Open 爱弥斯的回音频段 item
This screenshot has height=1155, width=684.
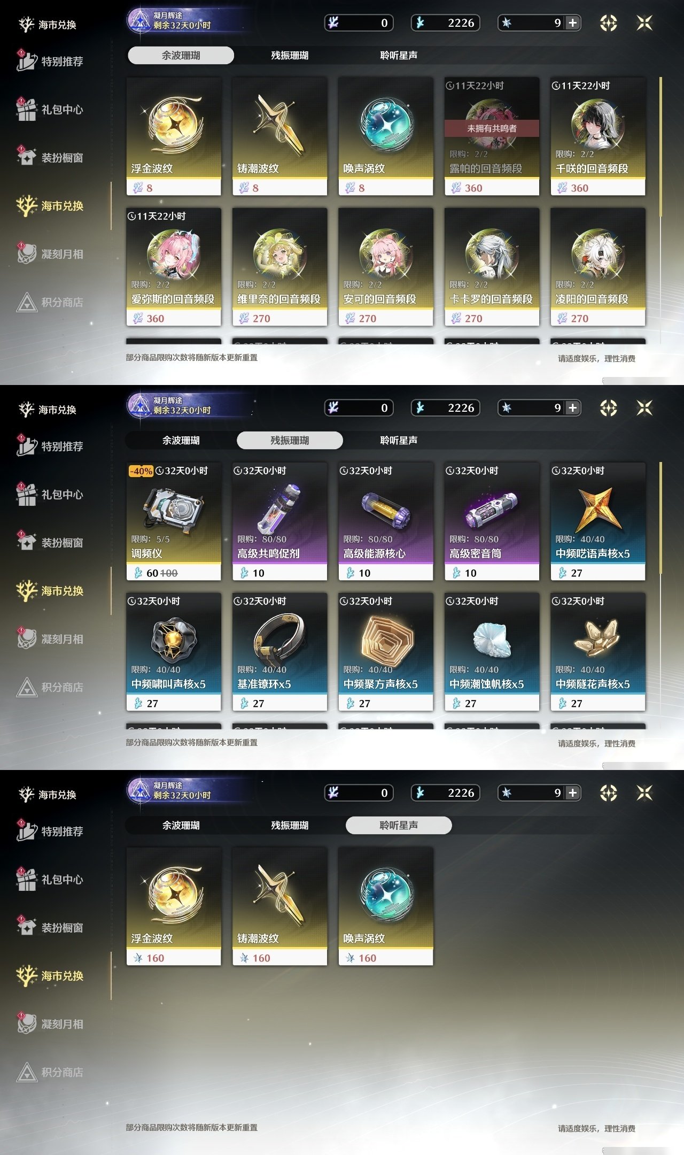click(174, 267)
